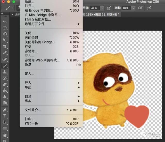Select the Eraser tool
165x142 pixels.
tap(5, 84)
